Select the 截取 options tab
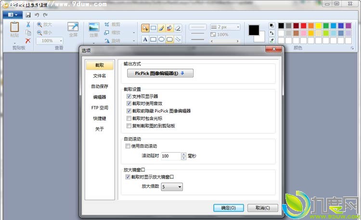The height and width of the screenshot is (220, 361). click(x=100, y=65)
